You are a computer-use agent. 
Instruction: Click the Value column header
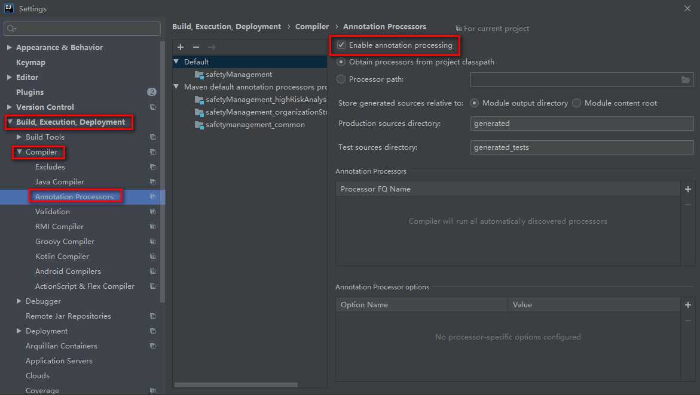pyautogui.click(x=594, y=305)
